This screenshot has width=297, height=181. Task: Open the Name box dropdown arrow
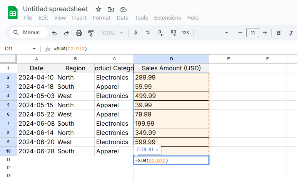[34, 49]
